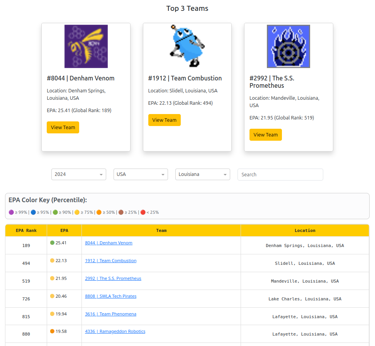Open the 2024 year dropdown
This screenshot has height=346, width=375.
[79, 174]
